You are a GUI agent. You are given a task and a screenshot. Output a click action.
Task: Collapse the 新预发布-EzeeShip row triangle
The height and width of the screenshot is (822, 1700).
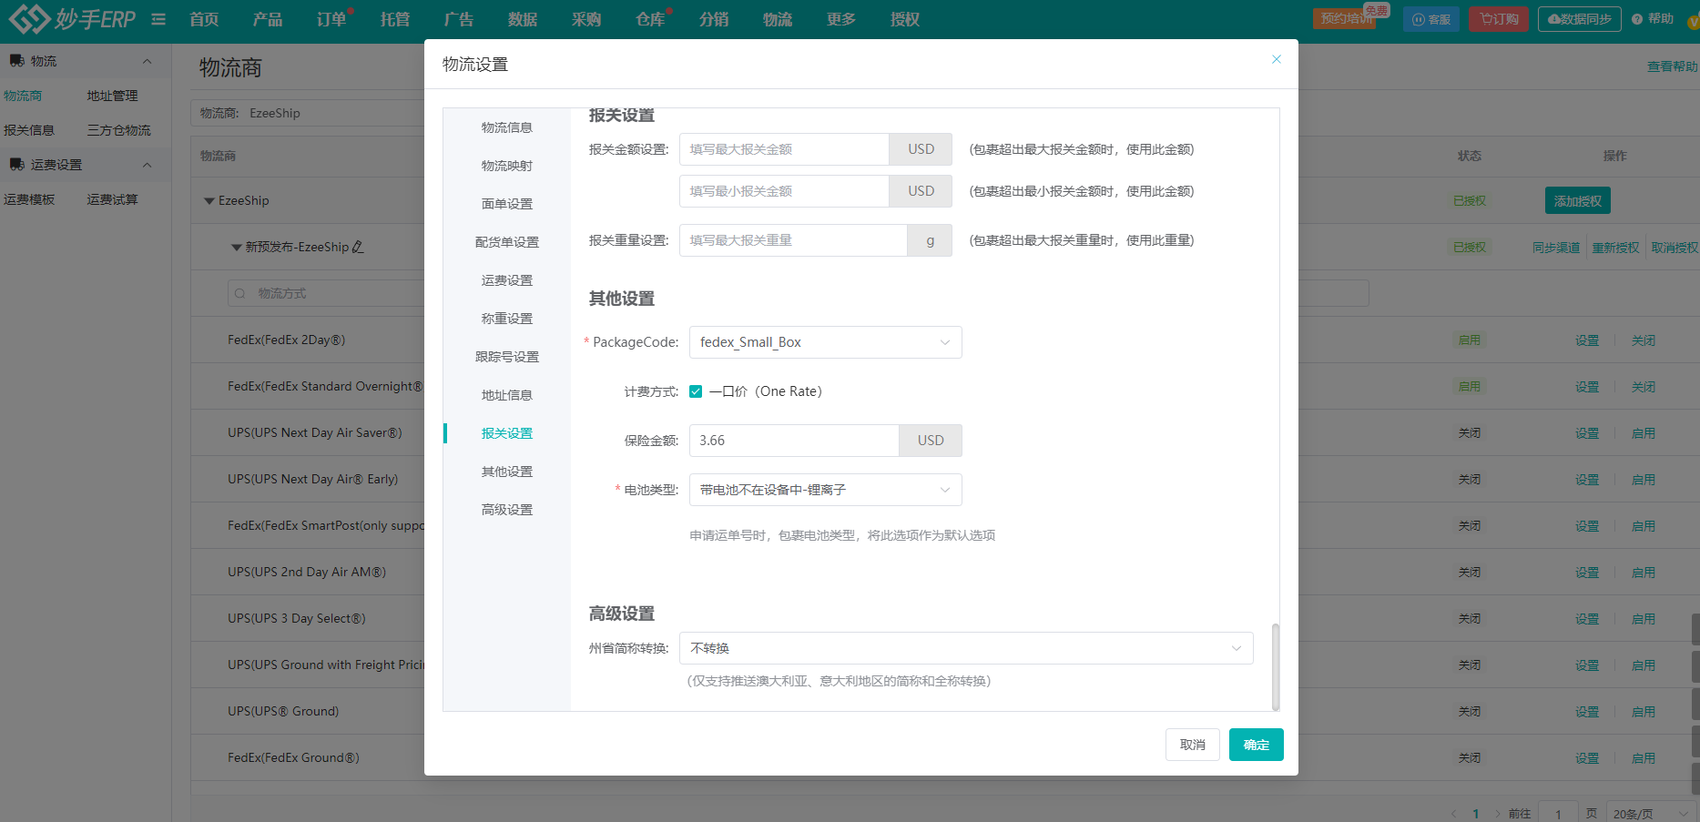(x=237, y=248)
